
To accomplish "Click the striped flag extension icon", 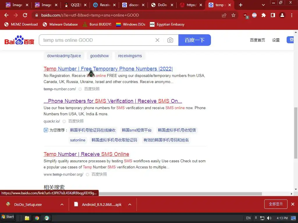I will pyautogui.click(x=254, y=15).
